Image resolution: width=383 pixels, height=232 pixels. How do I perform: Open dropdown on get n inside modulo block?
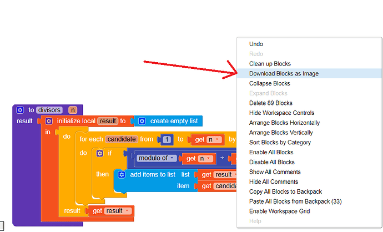209,159
